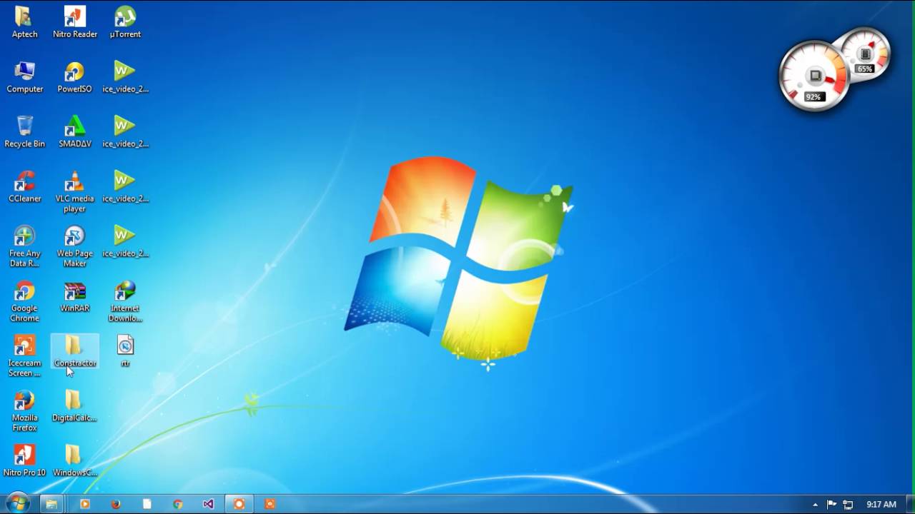The image size is (915, 514).
Task: Open Visual Studio from the taskbar
Action: [208, 504]
